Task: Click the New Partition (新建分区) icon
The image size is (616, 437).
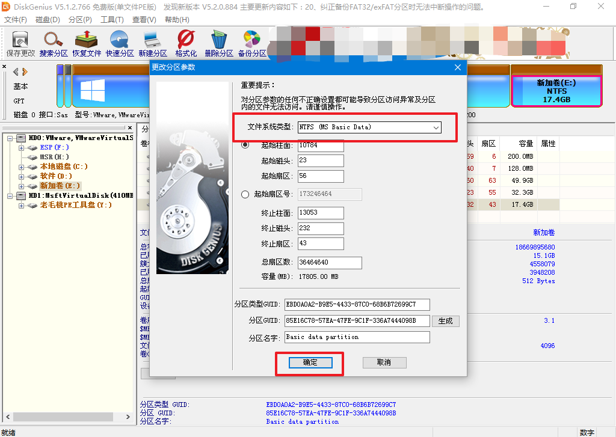Action: [152, 44]
